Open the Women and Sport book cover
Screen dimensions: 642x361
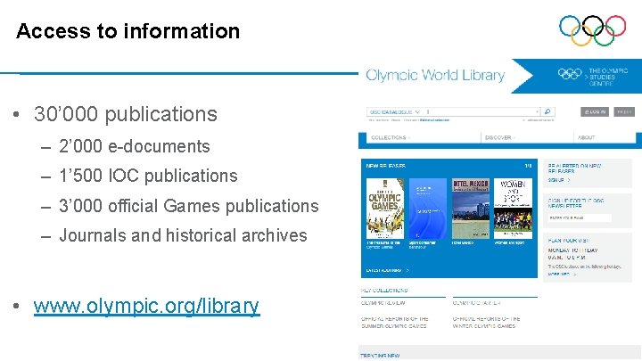(x=513, y=209)
